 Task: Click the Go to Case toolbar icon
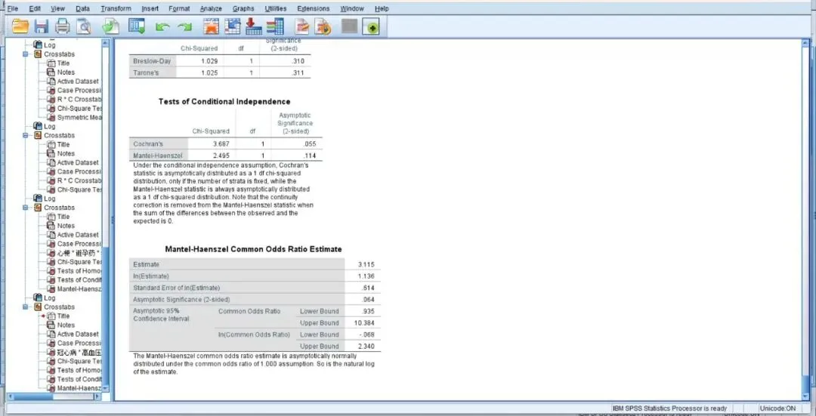pyautogui.click(x=232, y=26)
